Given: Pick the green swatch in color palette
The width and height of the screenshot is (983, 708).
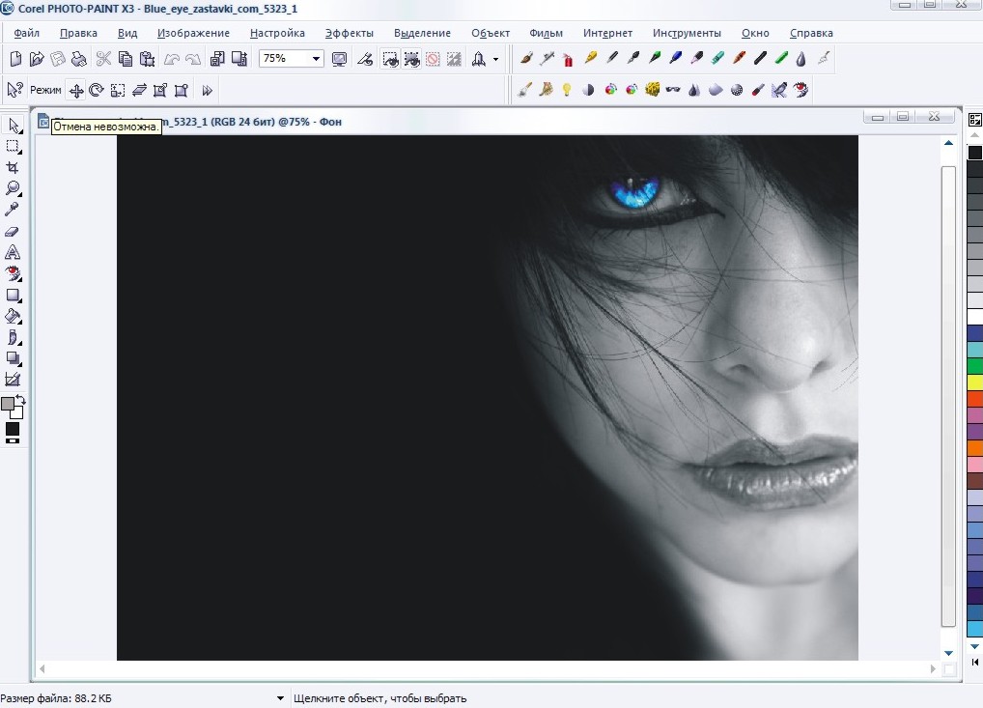Looking at the screenshot, I should point(974,365).
